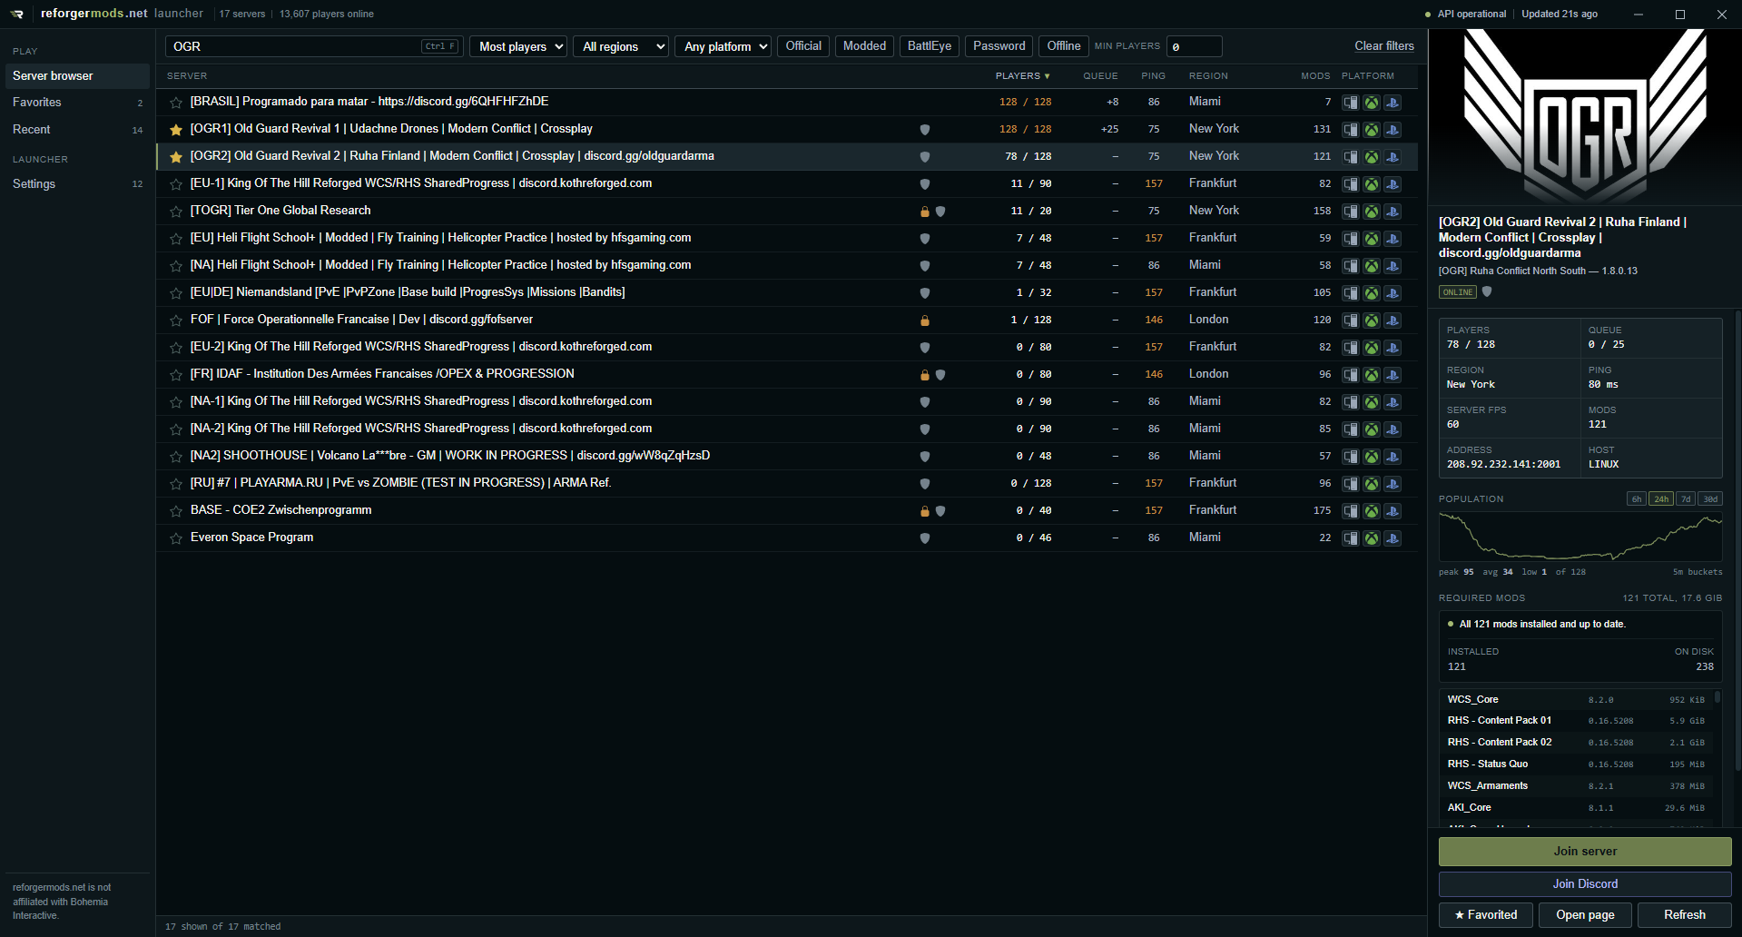
Task: Click the Clear filters link
Action: (1384, 46)
